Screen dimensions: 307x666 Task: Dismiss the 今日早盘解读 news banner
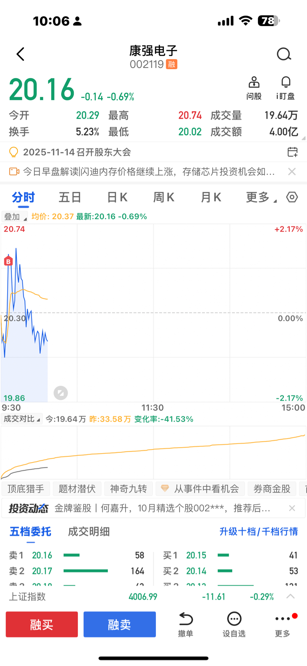(292, 172)
